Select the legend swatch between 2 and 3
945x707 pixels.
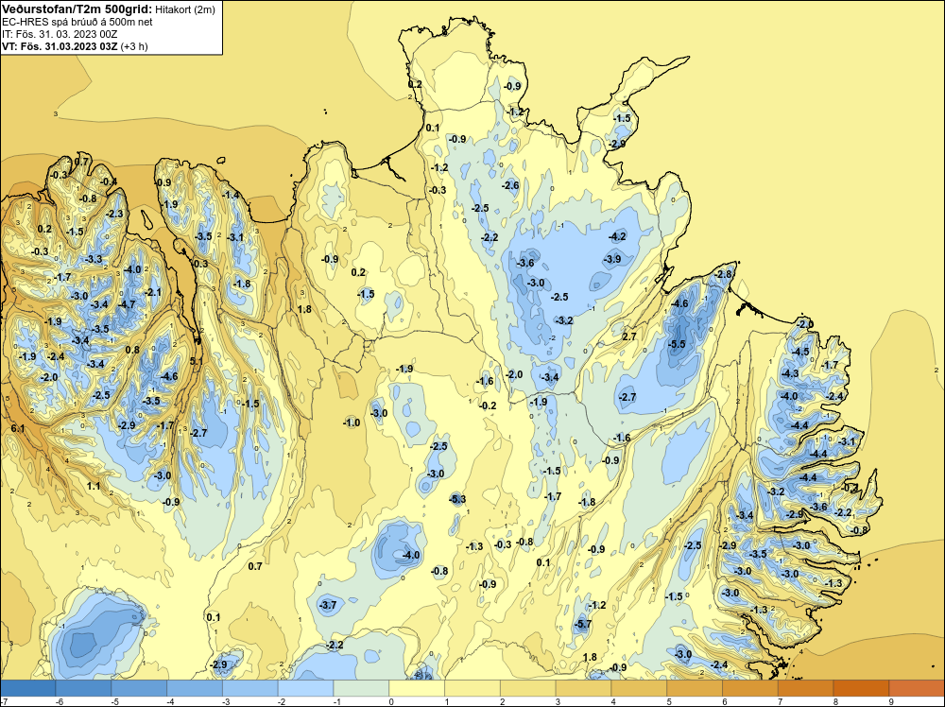528,688
